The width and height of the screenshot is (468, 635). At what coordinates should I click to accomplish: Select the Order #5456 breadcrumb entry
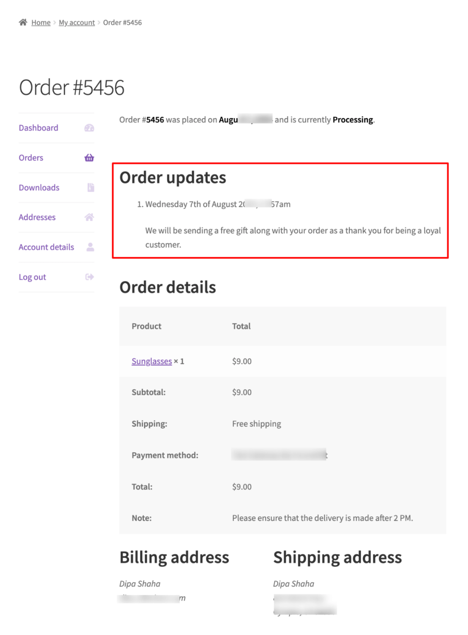pos(122,22)
